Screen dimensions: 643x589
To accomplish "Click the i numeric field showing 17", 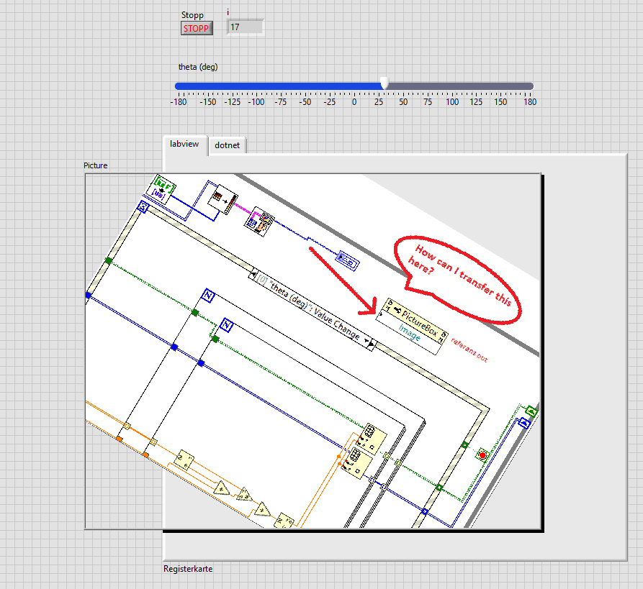I will [243, 27].
